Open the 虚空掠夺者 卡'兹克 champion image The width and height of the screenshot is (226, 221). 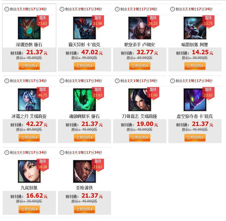pyautogui.click(x=195, y=100)
